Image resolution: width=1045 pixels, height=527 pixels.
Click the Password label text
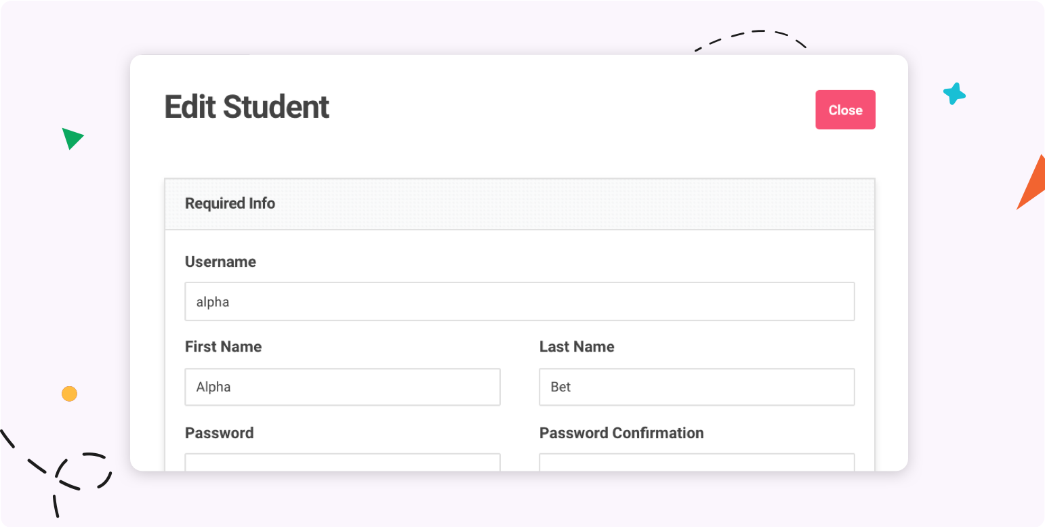click(x=219, y=433)
